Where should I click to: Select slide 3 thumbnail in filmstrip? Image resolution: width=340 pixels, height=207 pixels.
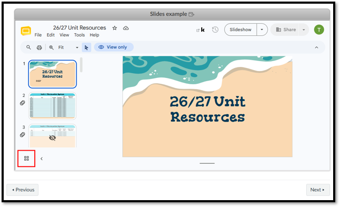point(52,136)
